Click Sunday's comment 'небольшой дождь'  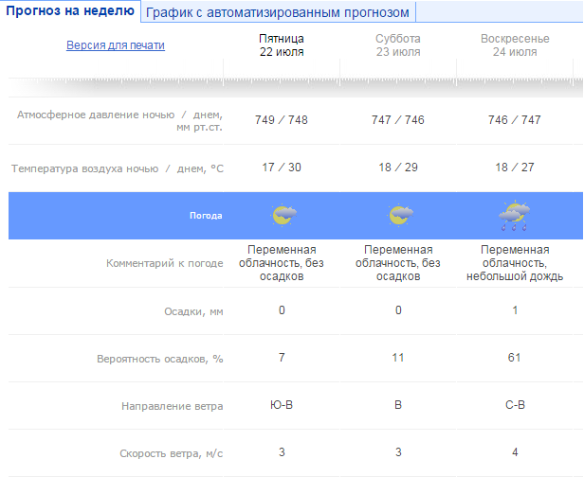(x=515, y=276)
